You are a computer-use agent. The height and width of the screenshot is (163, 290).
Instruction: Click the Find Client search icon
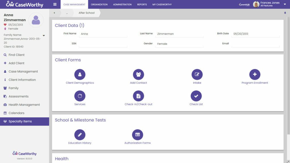(5, 55)
